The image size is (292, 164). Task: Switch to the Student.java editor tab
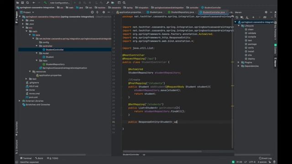pyautogui.click(x=156, y=12)
